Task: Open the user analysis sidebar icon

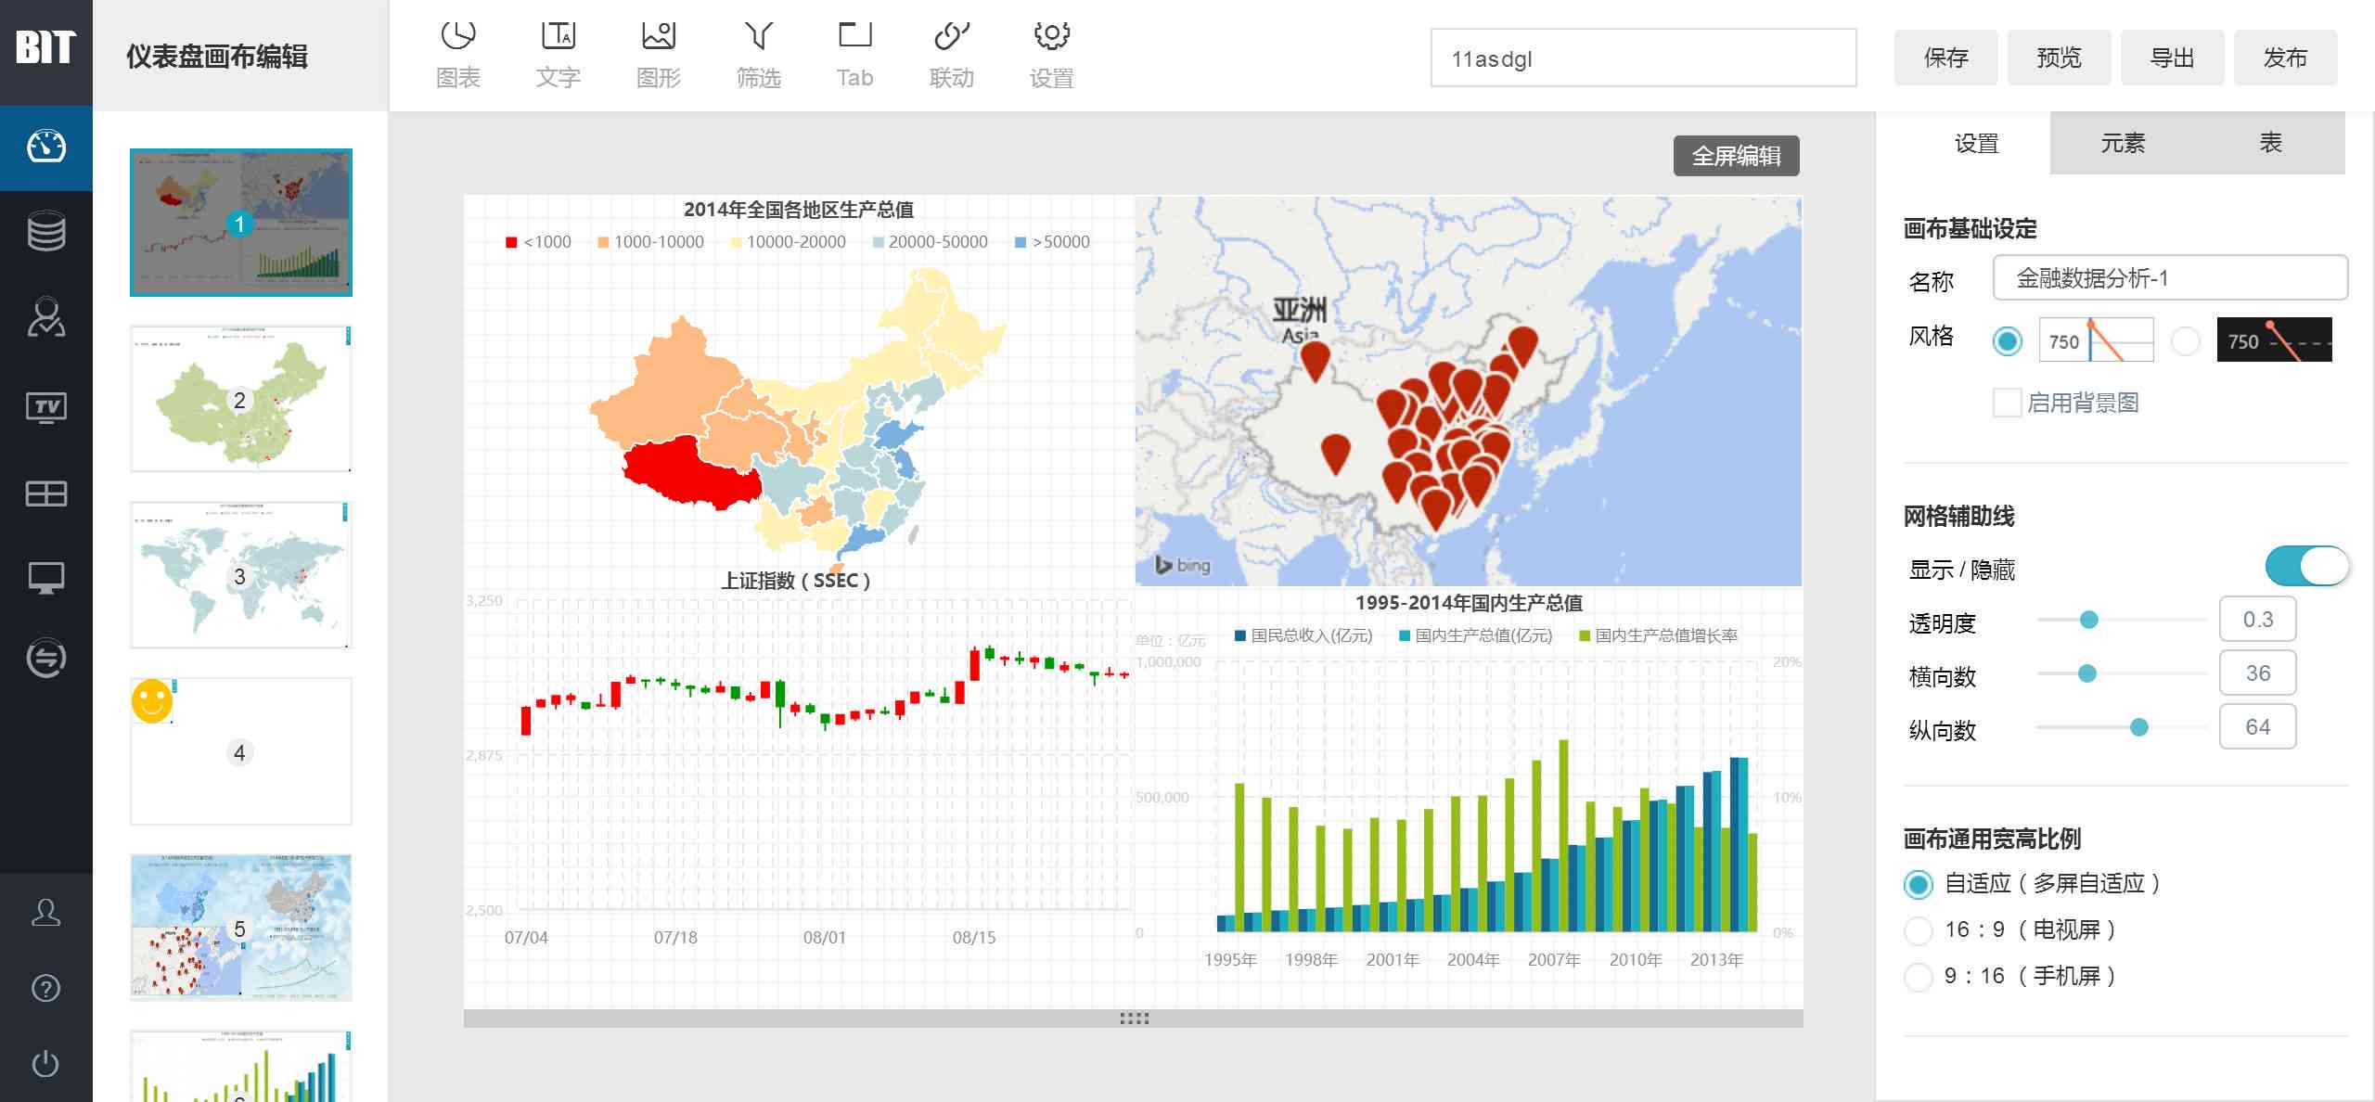Action: click(46, 316)
